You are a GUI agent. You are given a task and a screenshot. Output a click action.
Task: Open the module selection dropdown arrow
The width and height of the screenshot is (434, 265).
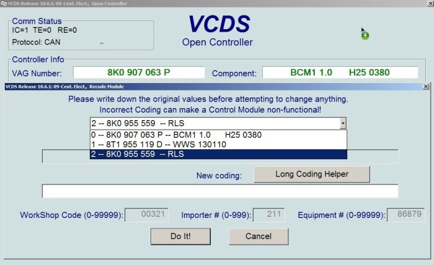(x=343, y=123)
